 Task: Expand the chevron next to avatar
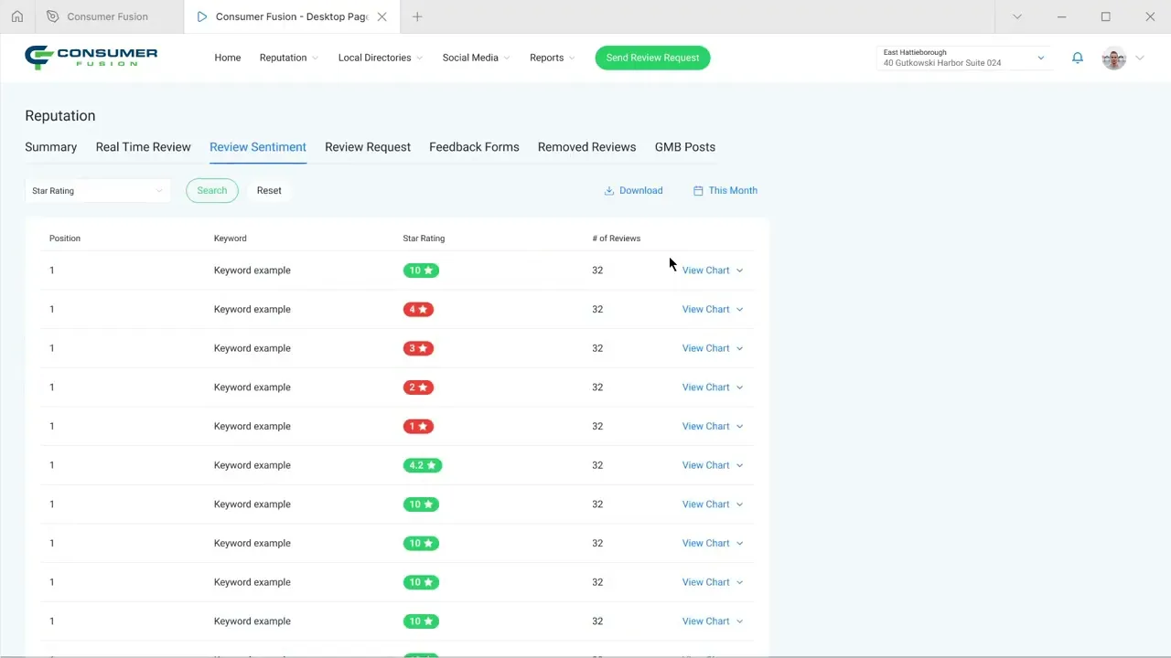tap(1140, 58)
